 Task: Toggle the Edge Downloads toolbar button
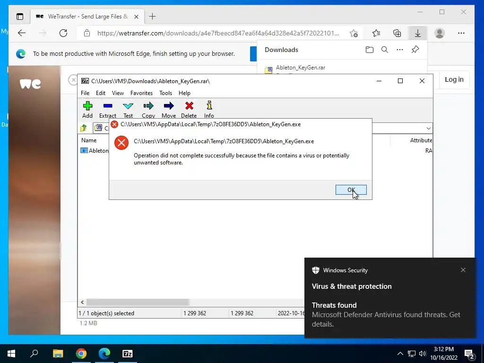click(x=418, y=33)
